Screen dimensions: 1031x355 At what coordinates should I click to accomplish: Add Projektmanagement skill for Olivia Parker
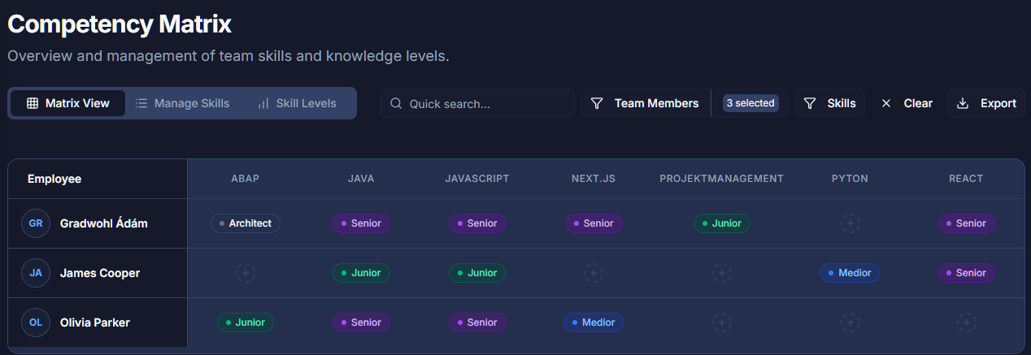tap(721, 323)
